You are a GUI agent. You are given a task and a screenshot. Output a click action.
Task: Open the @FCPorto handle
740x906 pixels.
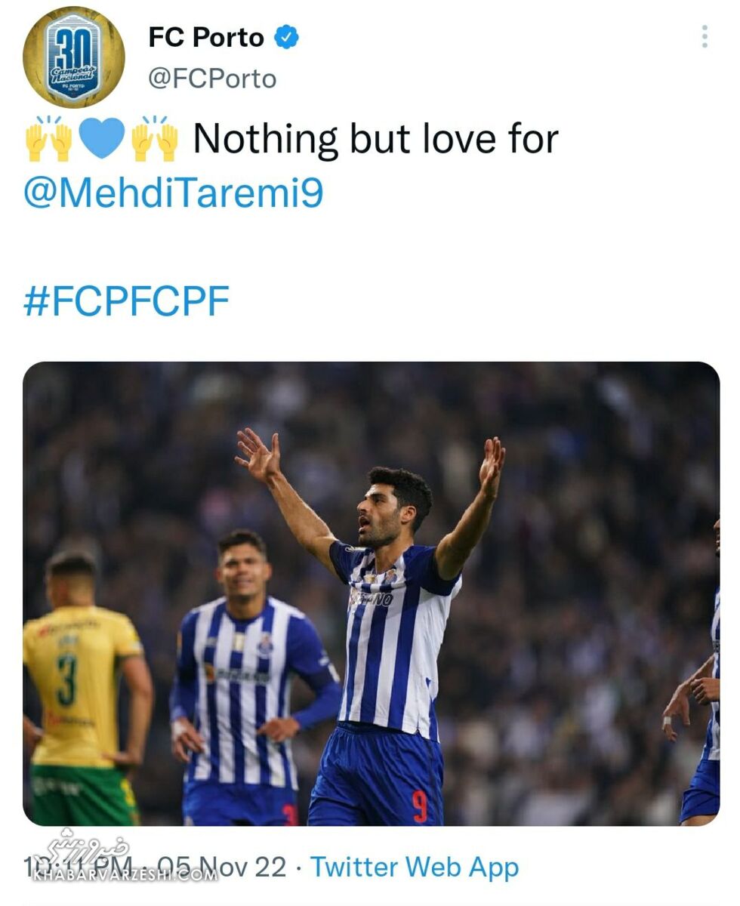click(212, 79)
